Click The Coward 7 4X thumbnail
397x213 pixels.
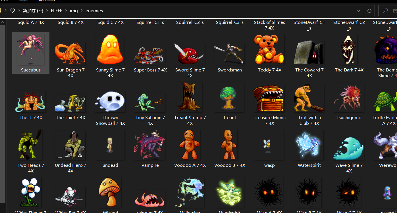tap(309, 53)
